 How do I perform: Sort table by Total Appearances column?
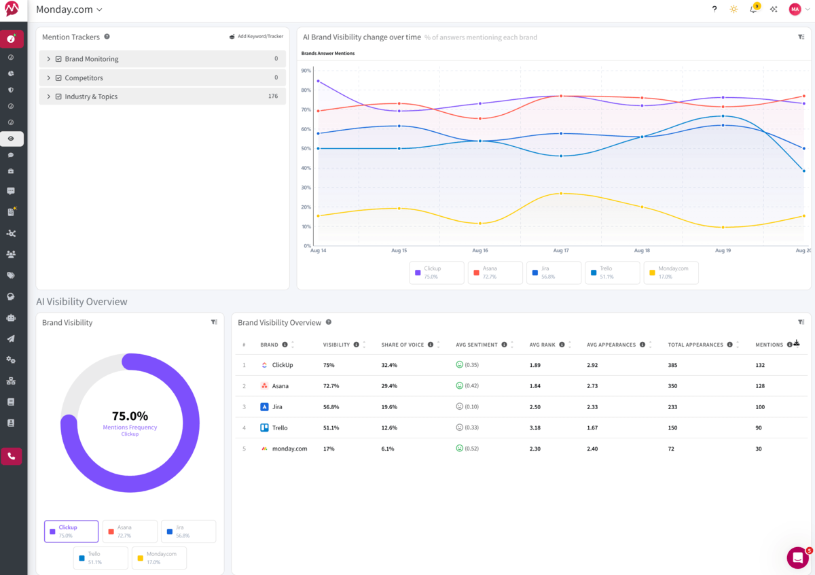click(x=738, y=345)
